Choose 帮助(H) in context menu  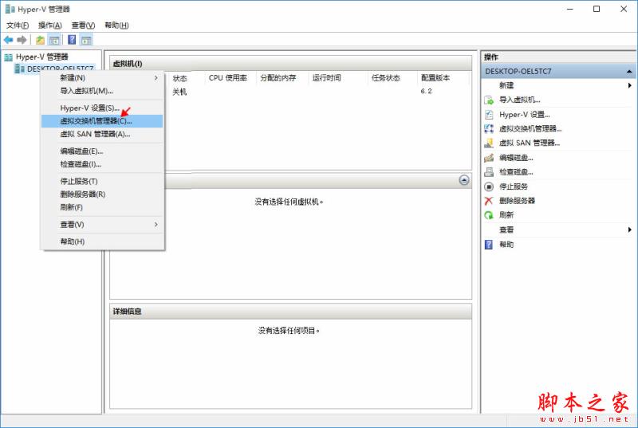(102, 241)
